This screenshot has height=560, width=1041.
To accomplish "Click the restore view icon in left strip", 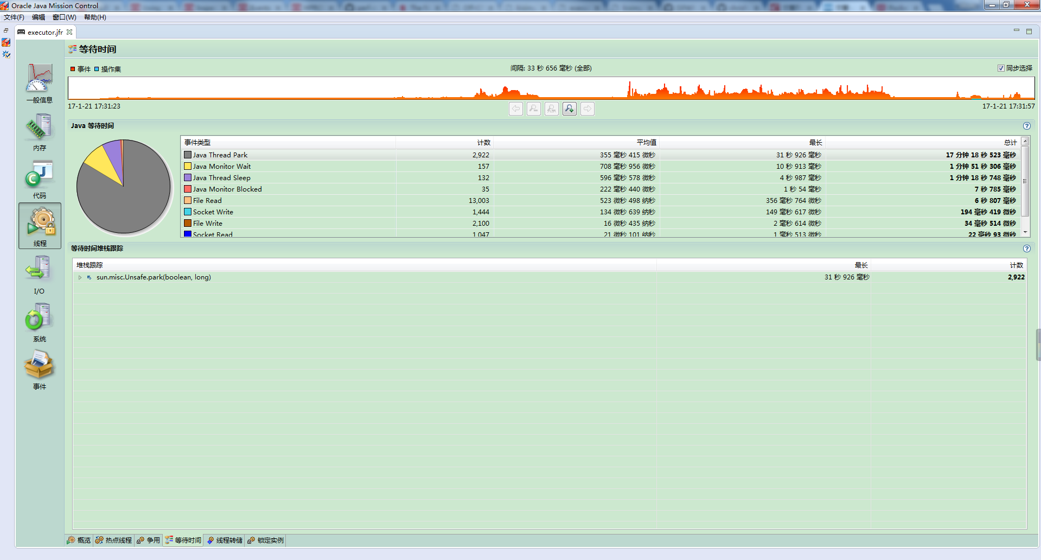I will click(6, 30).
